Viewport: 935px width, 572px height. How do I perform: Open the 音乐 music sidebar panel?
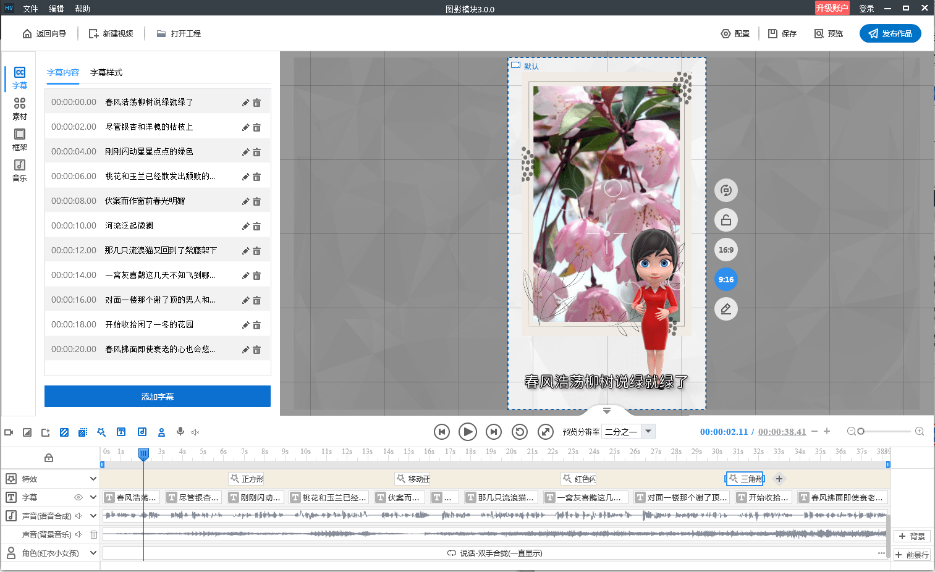[20, 170]
